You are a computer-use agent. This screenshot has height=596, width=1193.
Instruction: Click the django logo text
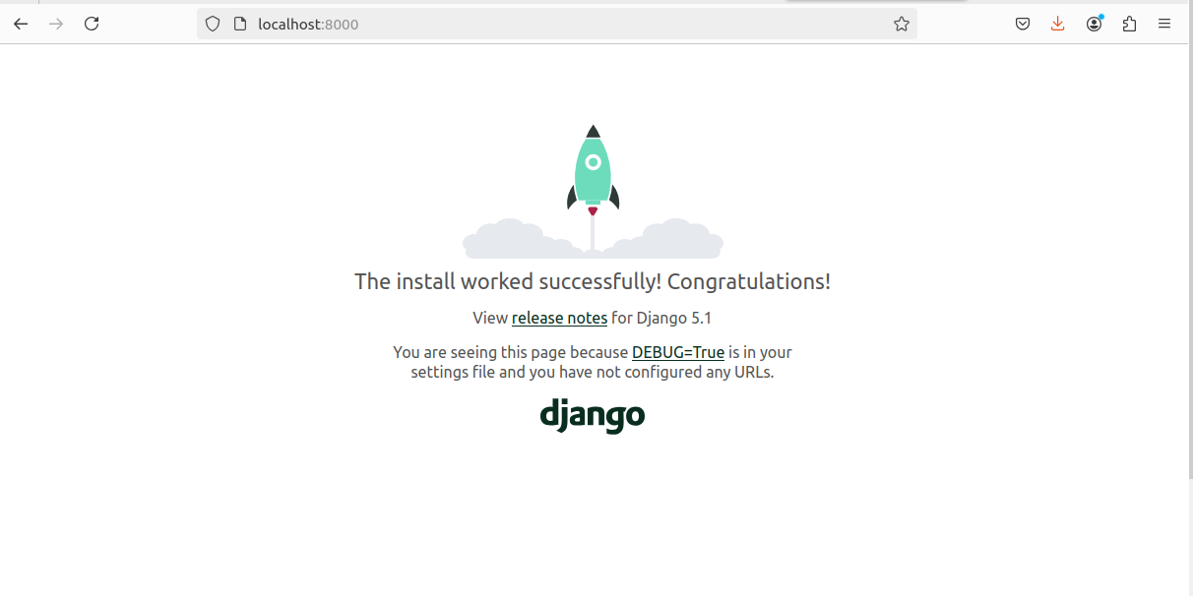593,415
